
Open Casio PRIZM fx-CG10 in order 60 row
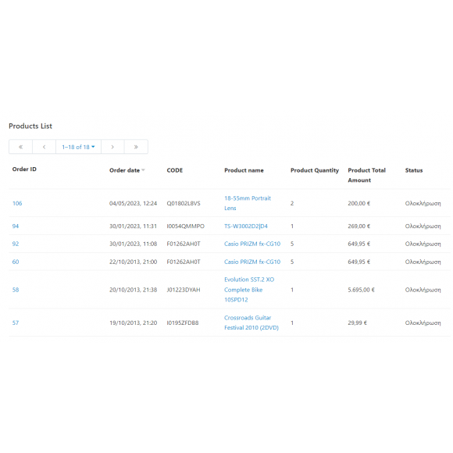point(252,262)
